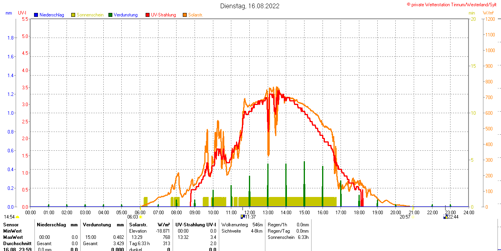The width and height of the screenshot is (501, 251).
Task: Click the date title Dienstag, 16.08.2022
Action: 250,6
